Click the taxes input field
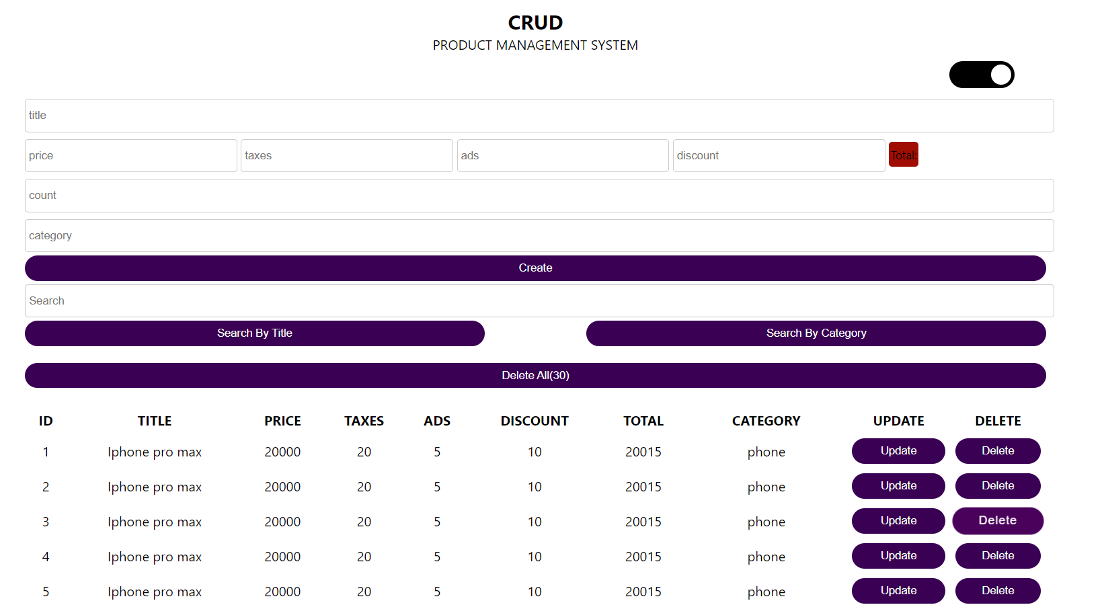The height and width of the screenshot is (605, 1104). click(346, 155)
